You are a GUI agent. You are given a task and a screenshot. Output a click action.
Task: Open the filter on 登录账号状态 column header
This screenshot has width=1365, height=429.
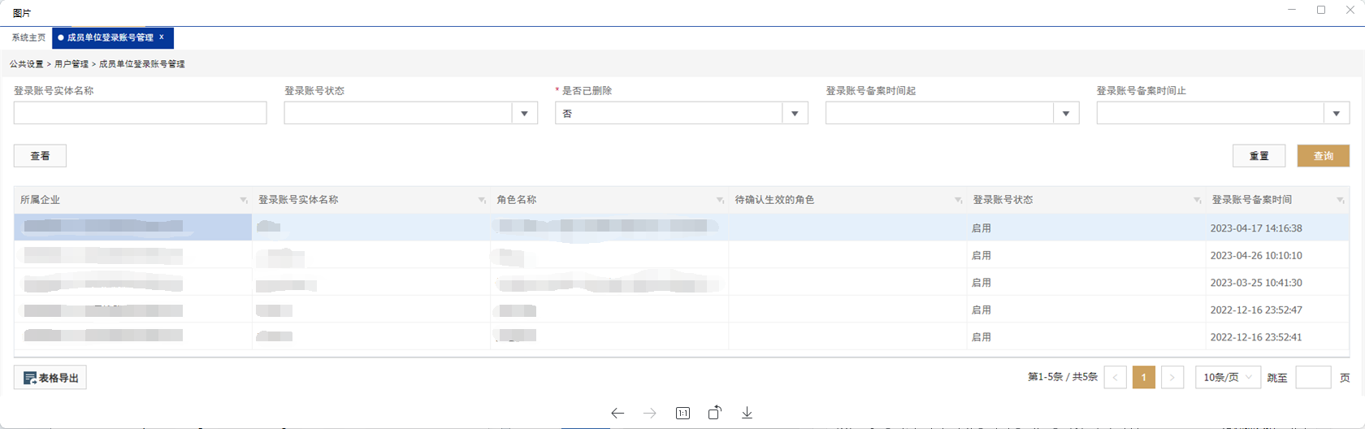[x=1197, y=200]
